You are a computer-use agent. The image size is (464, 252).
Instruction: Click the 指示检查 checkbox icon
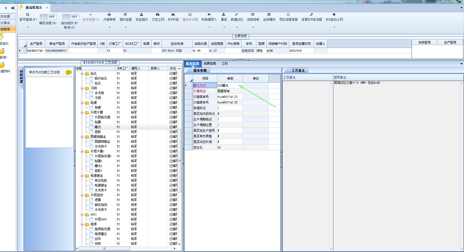point(125,15)
